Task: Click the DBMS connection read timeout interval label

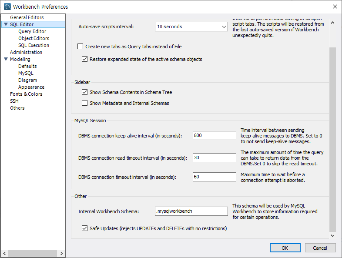Action: click(x=133, y=158)
